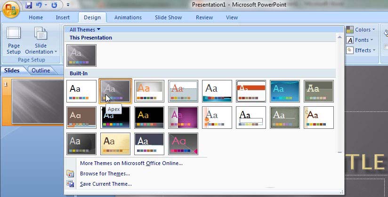Click the Save icon in quick access toolbar
The height and width of the screenshot is (197, 388).
(x=29, y=5)
